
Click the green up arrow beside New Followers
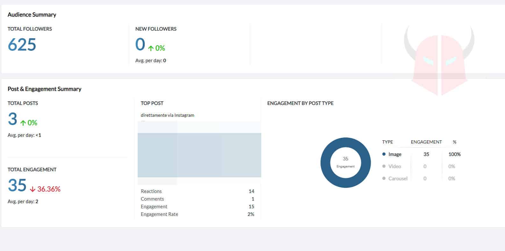151,48
